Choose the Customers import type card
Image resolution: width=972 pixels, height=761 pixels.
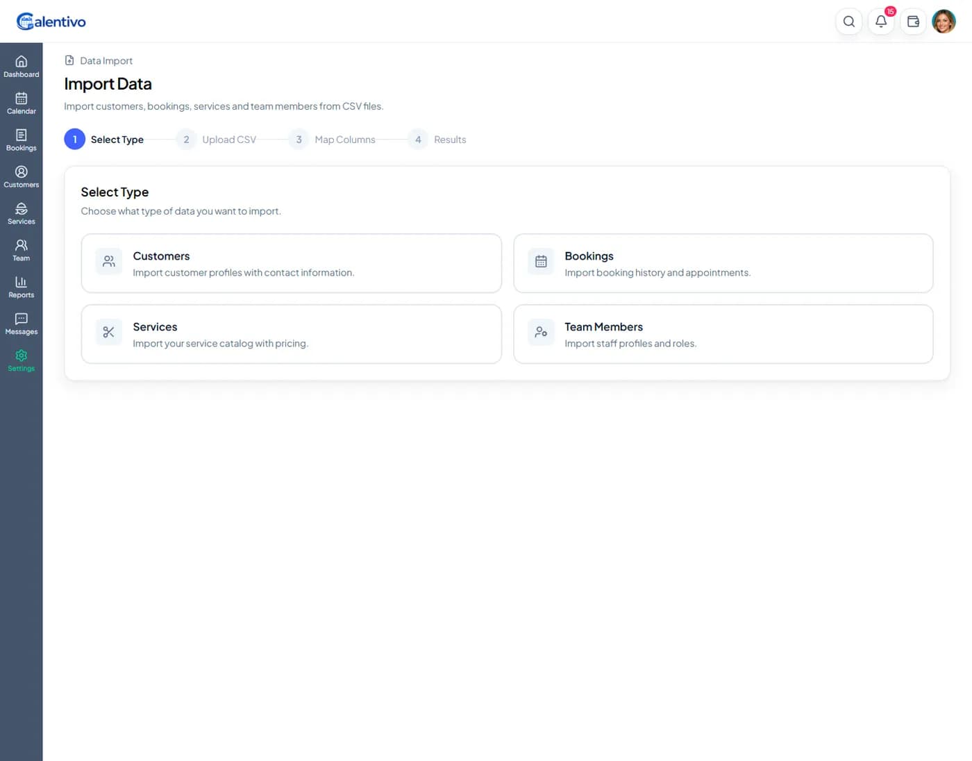291,263
